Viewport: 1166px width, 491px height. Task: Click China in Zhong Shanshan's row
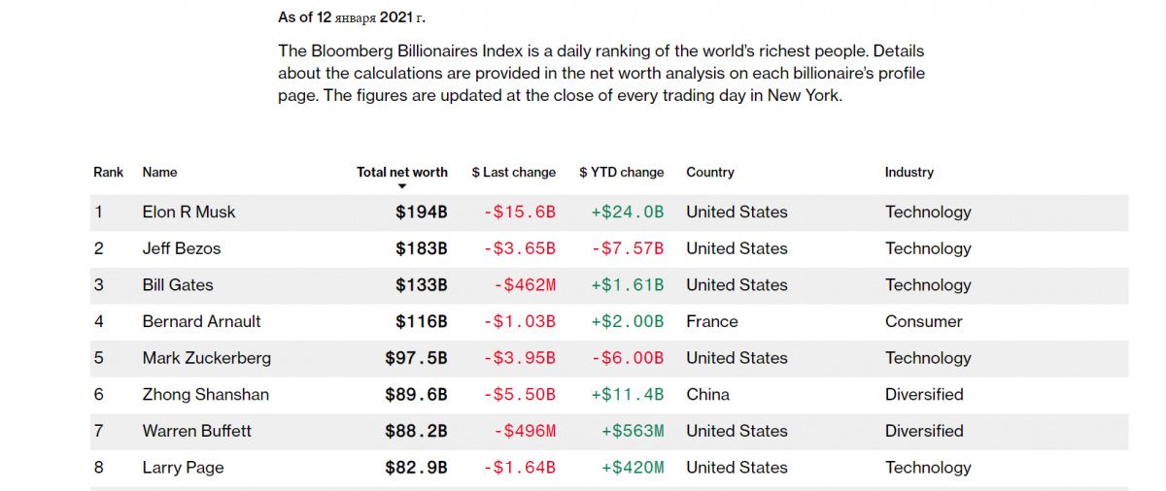pyautogui.click(x=707, y=395)
